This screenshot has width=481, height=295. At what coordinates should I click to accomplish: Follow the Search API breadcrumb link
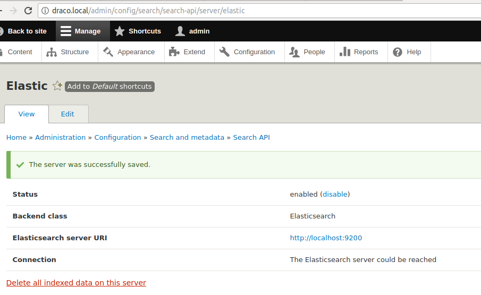coord(251,137)
